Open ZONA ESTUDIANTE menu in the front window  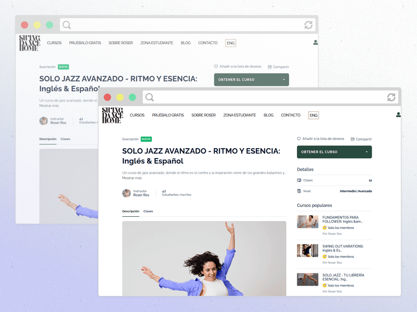pyautogui.click(x=239, y=115)
